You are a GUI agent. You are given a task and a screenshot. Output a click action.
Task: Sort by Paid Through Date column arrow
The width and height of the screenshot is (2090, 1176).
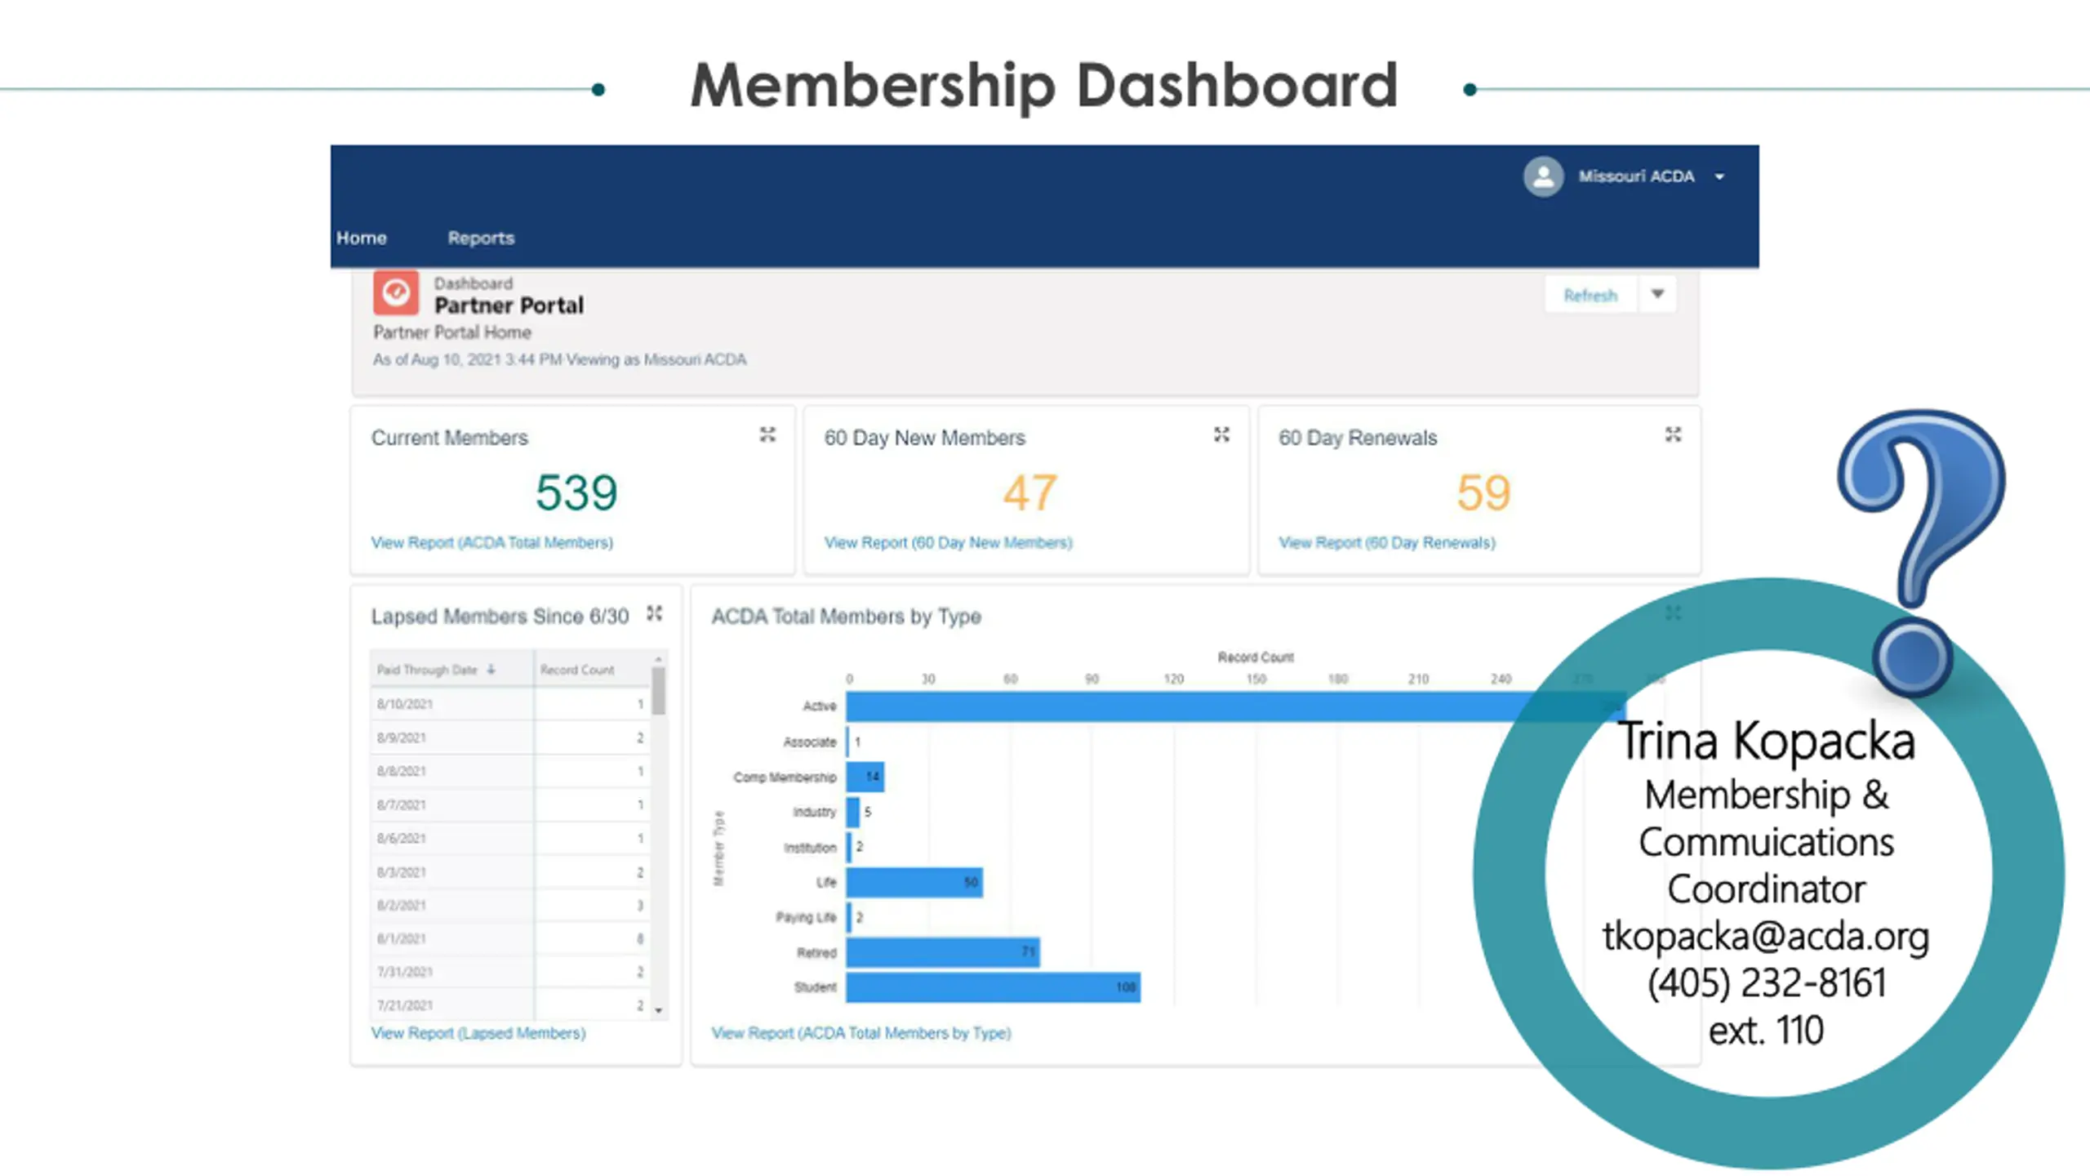[x=491, y=670]
